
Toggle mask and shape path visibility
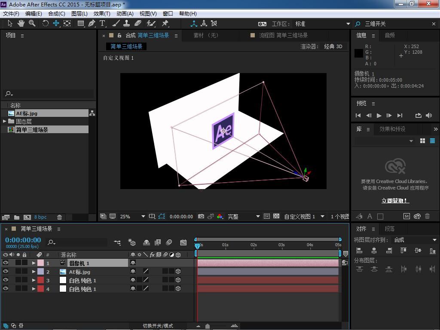pyautogui.click(x=162, y=217)
